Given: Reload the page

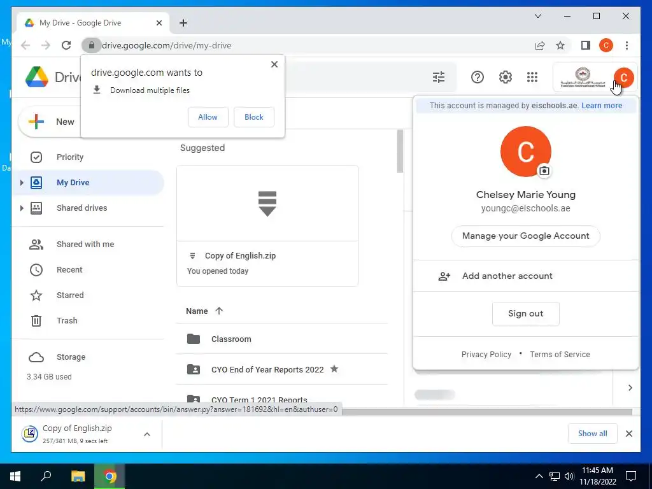Looking at the screenshot, I should (66, 45).
